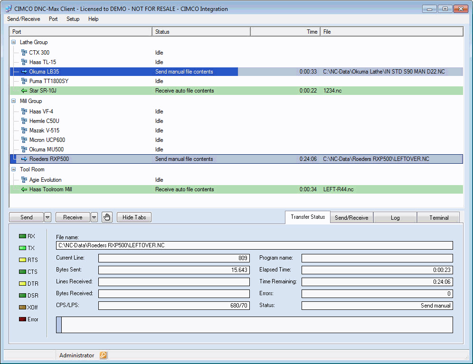Open the Send/Receive menu
473x364 pixels.
tap(24, 19)
